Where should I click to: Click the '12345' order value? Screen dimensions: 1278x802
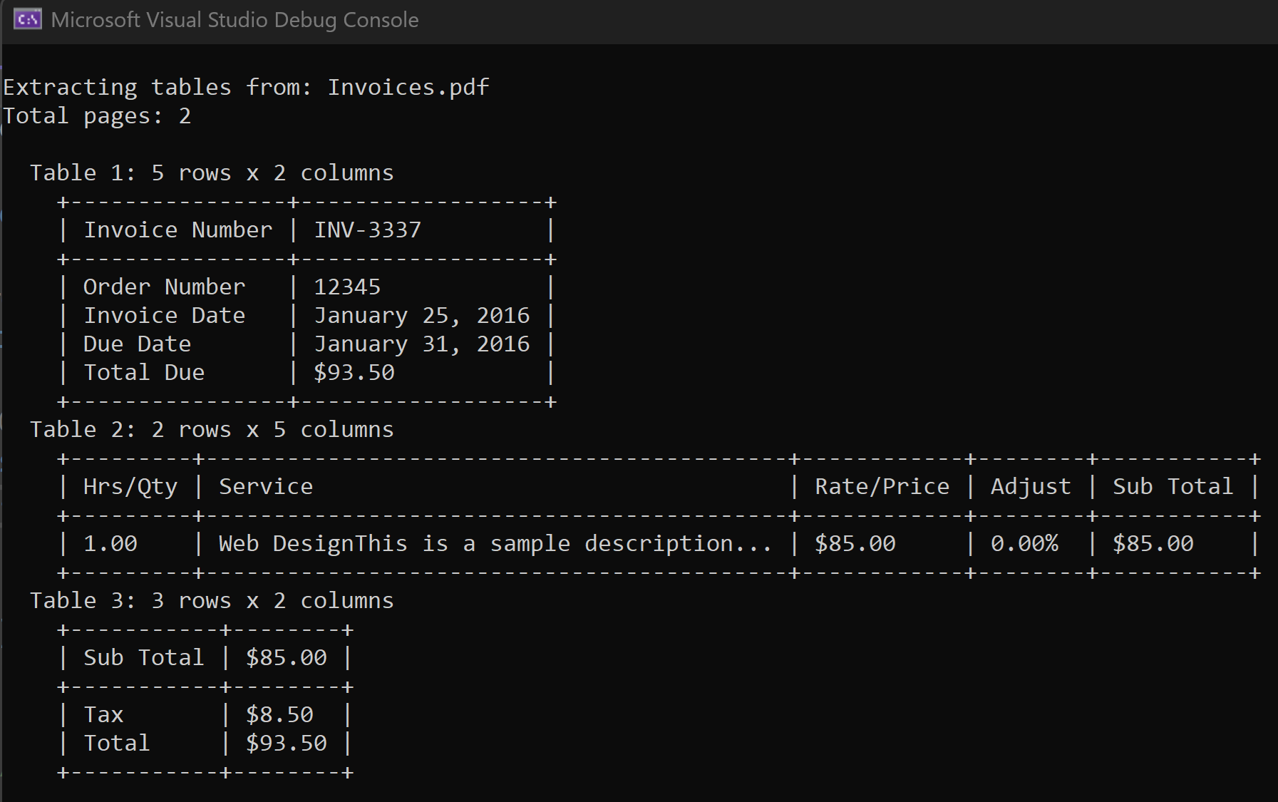click(x=347, y=287)
